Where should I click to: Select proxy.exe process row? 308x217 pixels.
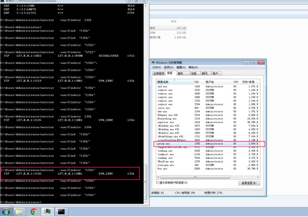[208, 144]
